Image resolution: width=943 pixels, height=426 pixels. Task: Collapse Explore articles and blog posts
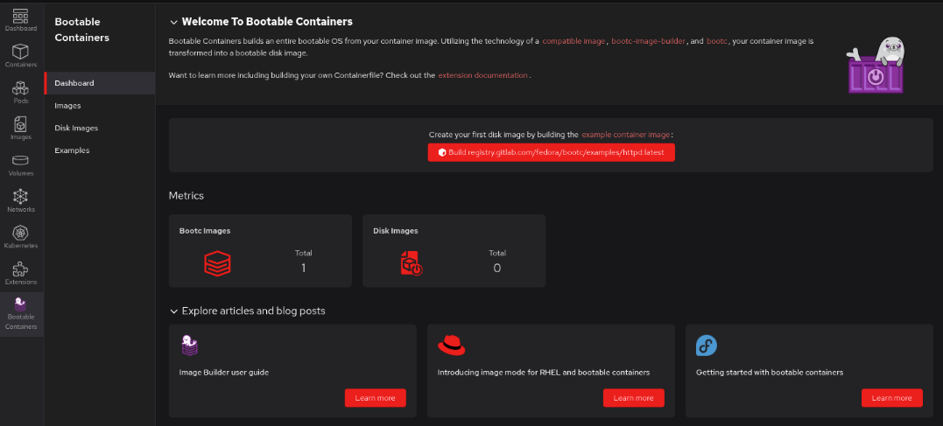point(173,311)
